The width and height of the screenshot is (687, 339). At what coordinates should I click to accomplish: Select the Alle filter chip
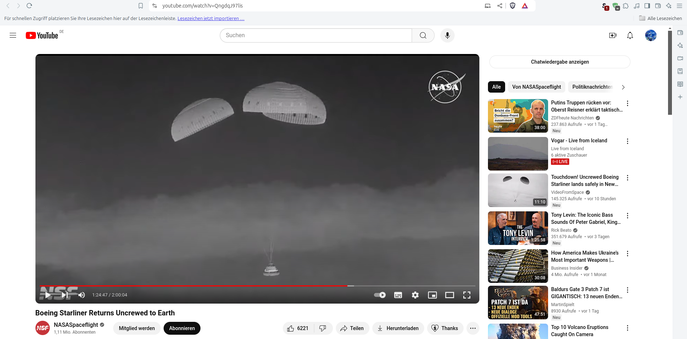click(497, 87)
